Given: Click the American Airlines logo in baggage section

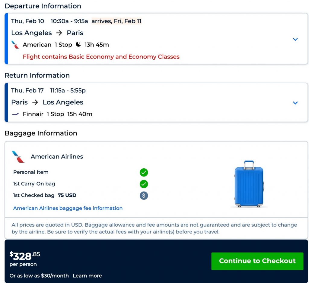Looking at the screenshot, I should [18, 157].
